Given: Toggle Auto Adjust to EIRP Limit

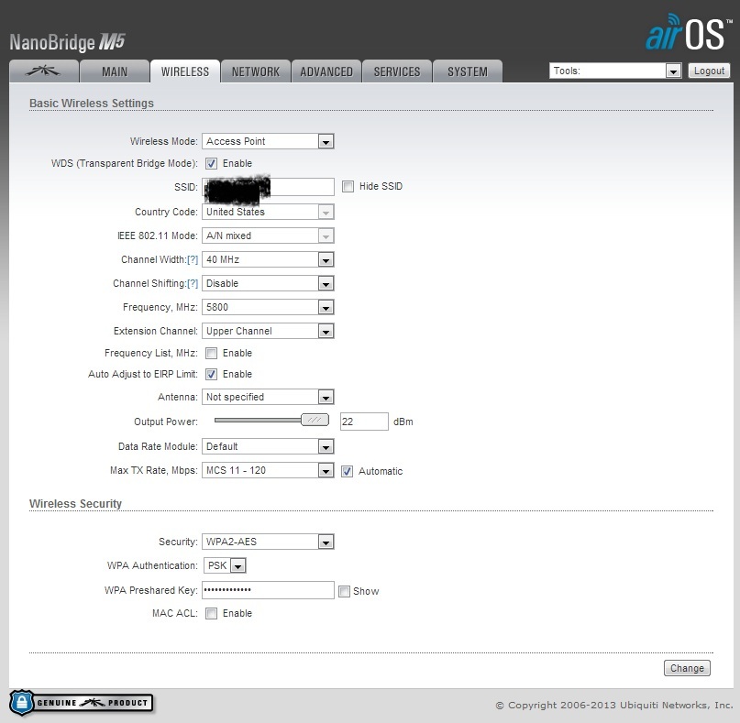Looking at the screenshot, I should point(211,375).
